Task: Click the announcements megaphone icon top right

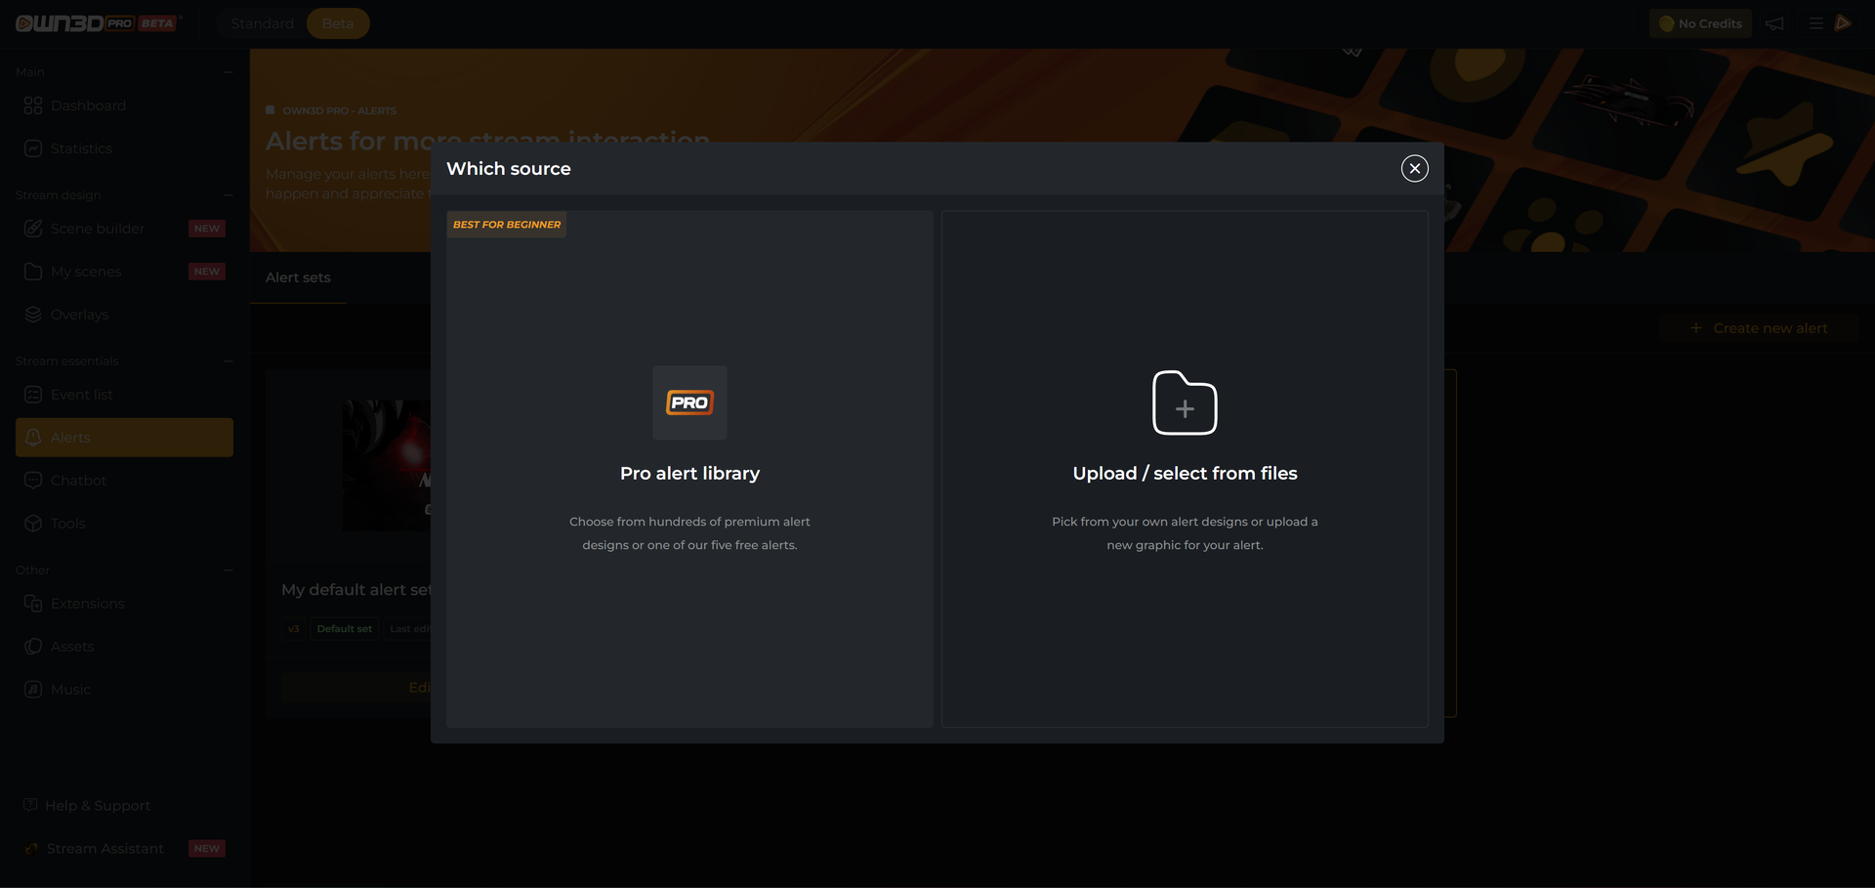Action: tap(1775, 23)
